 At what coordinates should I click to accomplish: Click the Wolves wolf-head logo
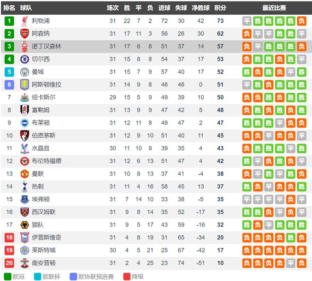tap(25, 225)
